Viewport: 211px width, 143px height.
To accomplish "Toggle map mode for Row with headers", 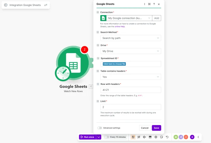I will coord(98,84).
